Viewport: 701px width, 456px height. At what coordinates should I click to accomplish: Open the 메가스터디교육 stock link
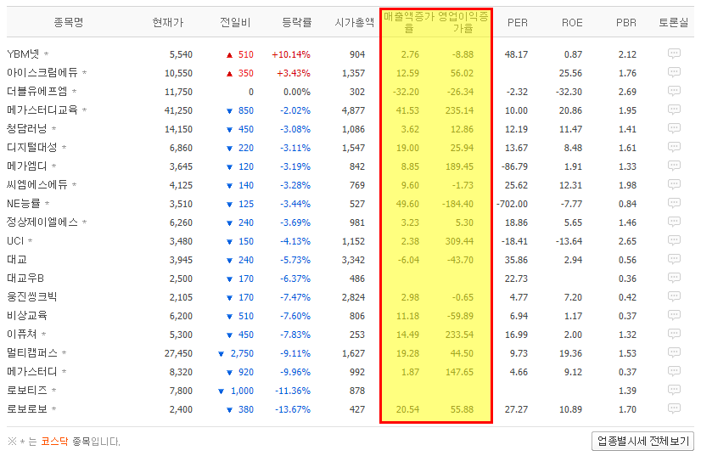pos(42,110)
